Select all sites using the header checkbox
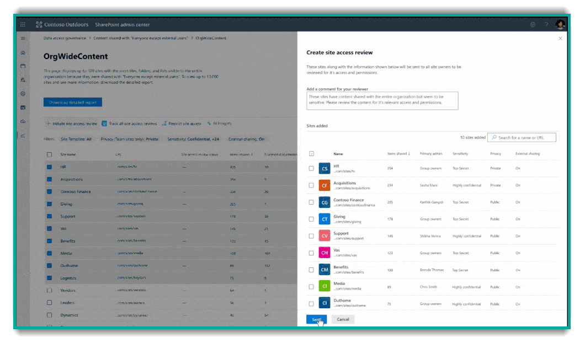 click(311, 152)
